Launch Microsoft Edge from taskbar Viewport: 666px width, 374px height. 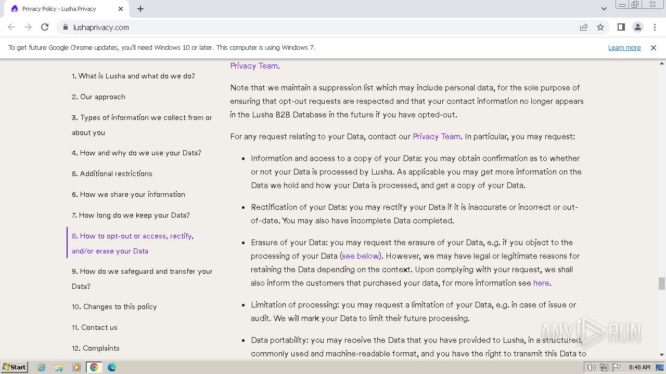click(112, 367)
